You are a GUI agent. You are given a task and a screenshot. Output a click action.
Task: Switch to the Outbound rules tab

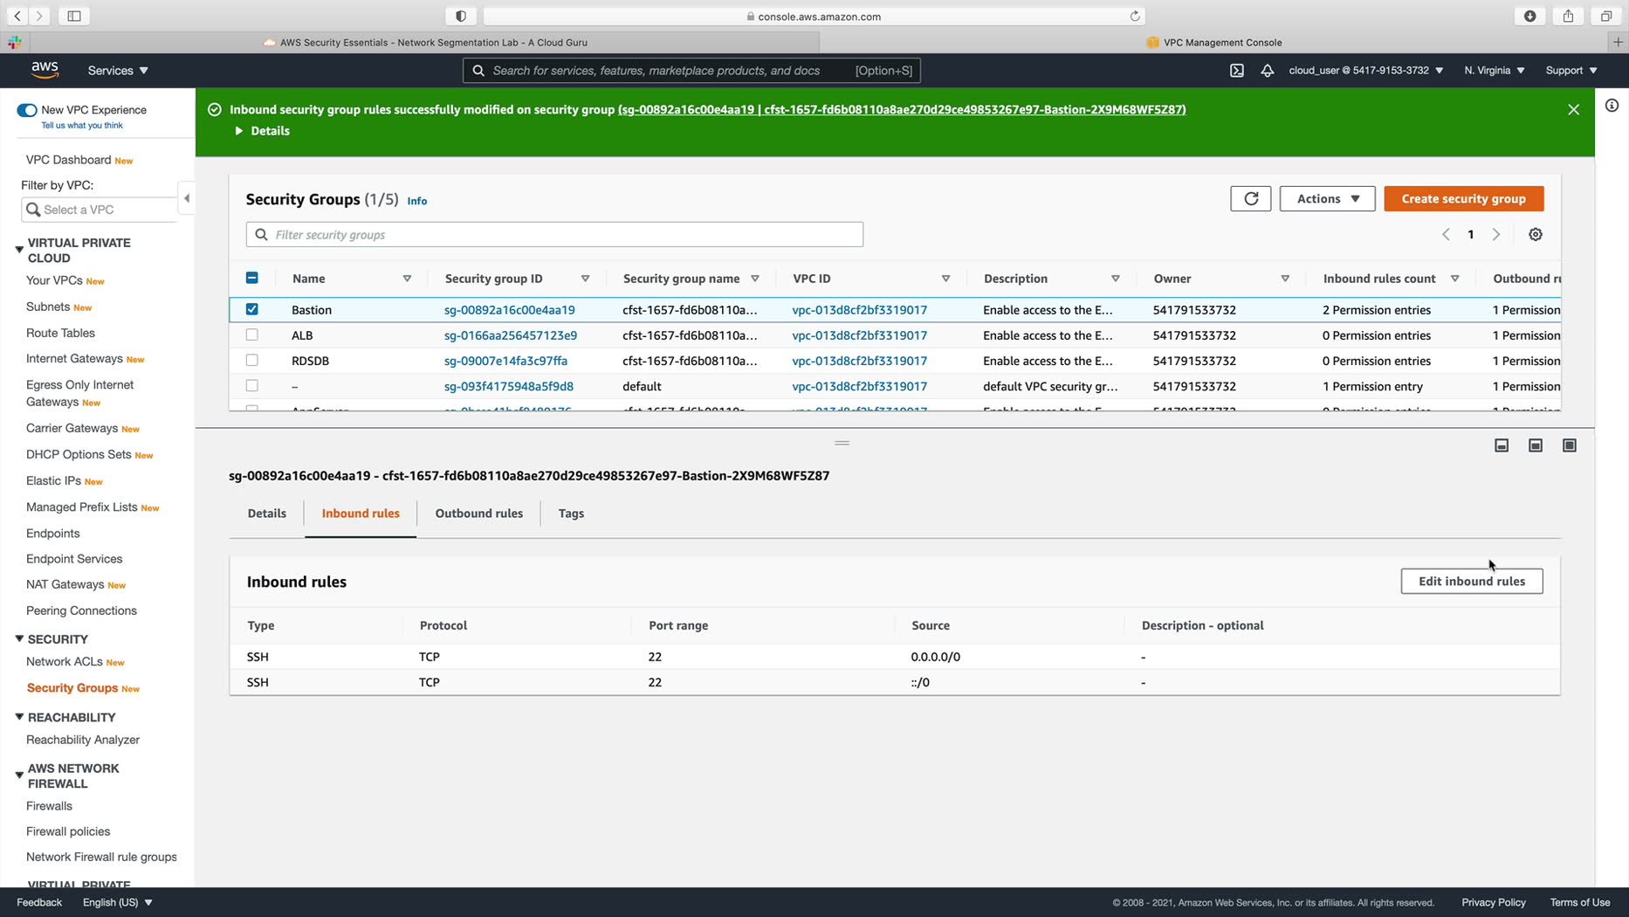click(x=479, y=514)
